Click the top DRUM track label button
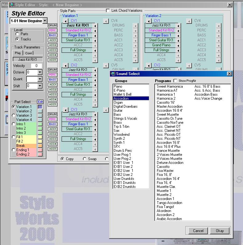The width and height of the screenshot is (243, 245). pos(52,25)
